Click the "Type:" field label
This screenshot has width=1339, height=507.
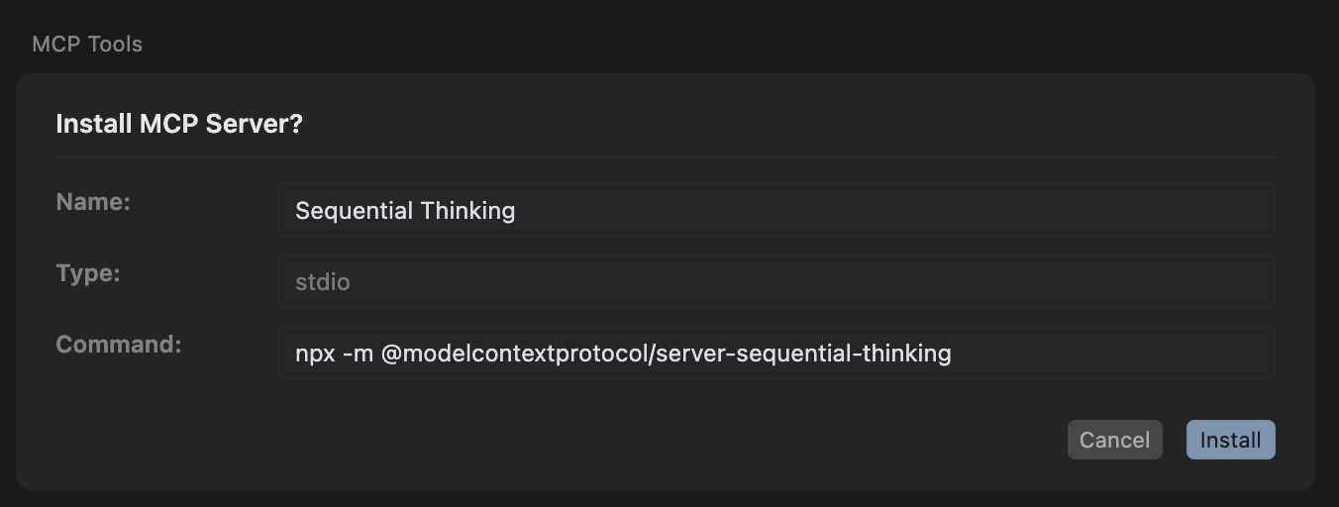click(x=88, y=273)
